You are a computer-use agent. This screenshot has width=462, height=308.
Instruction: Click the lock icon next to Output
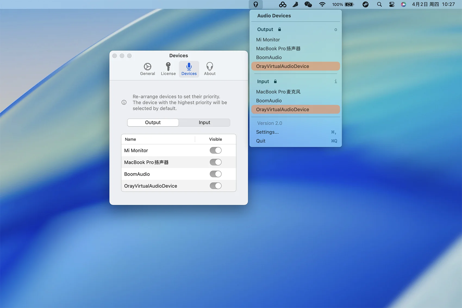coord(279,29)
